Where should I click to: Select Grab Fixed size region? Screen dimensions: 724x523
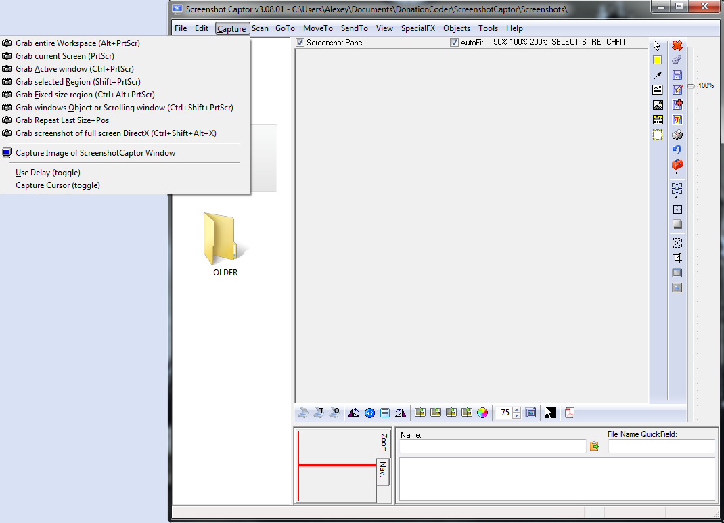(85, 95)
